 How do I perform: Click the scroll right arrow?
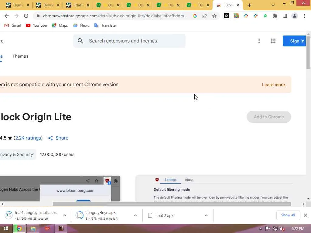(x=303, y=204)
